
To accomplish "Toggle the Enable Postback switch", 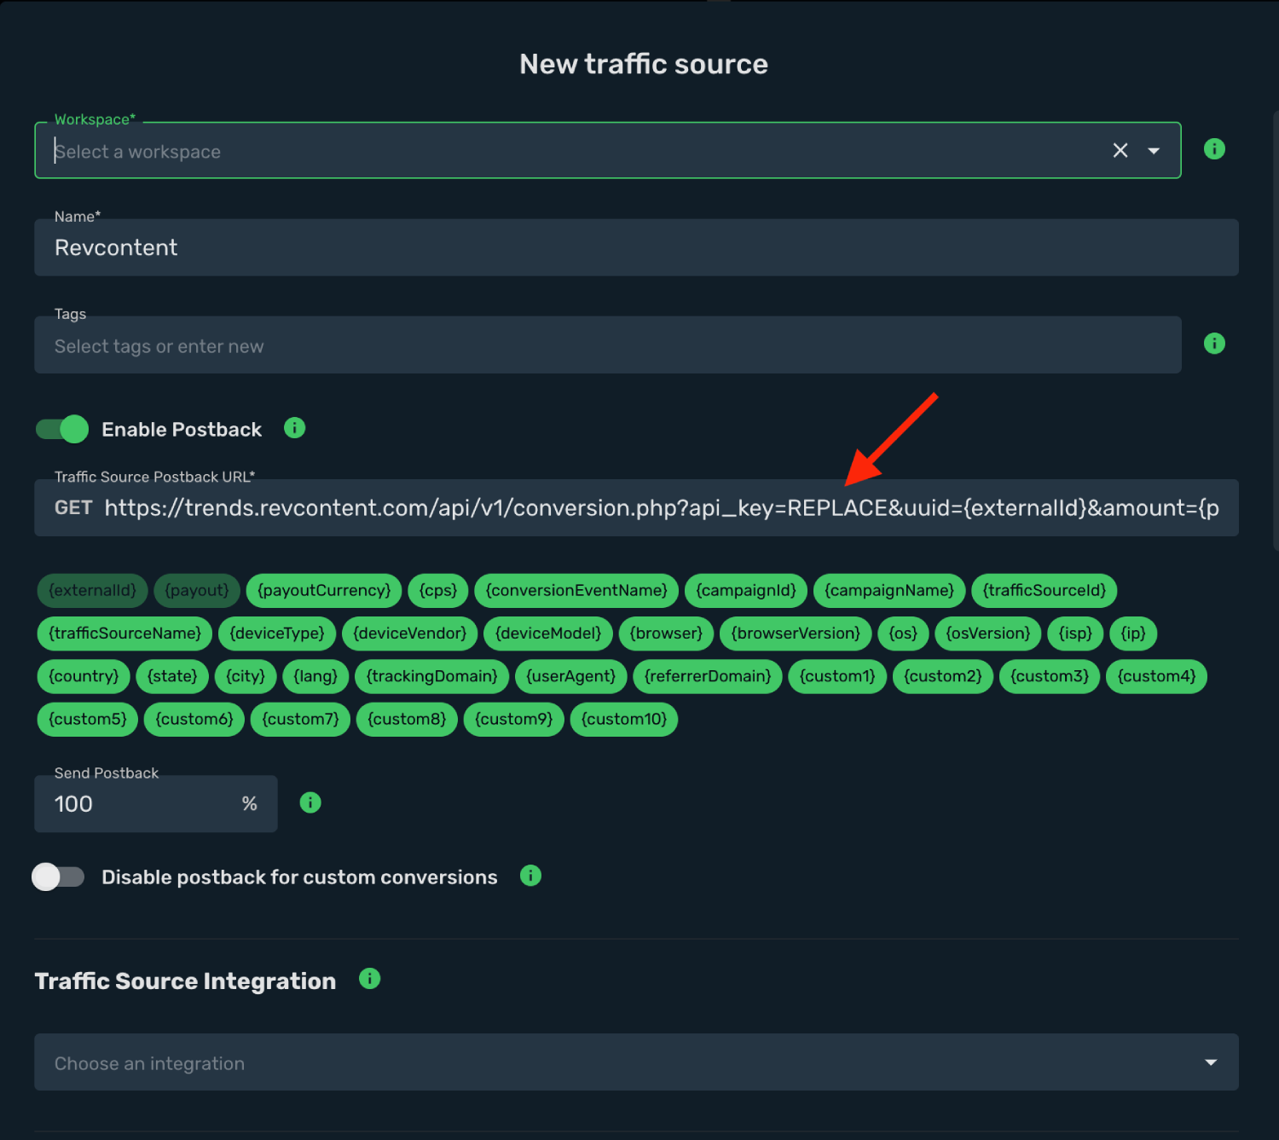I will click(x=62, y=429).
